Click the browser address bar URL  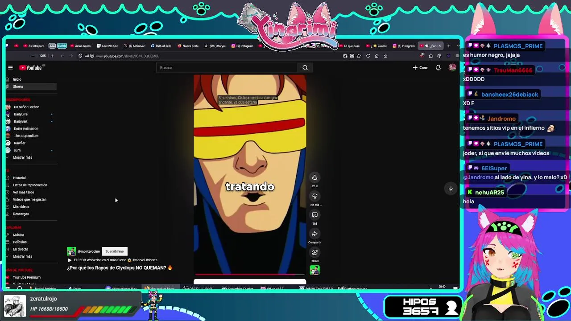pyautogui.click(x=128, y=56)
